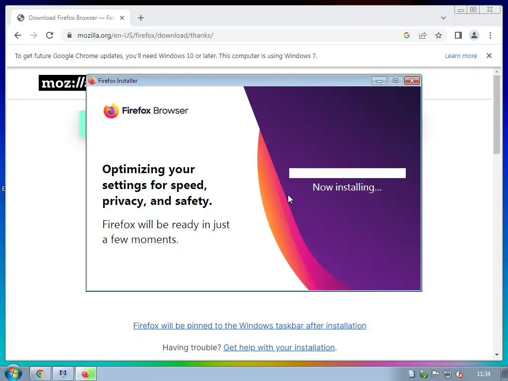The width and height of the screenshot is (508, 381).
Task: Select the Download Firefox Browser tab
Action: click(x=70, y=18)
